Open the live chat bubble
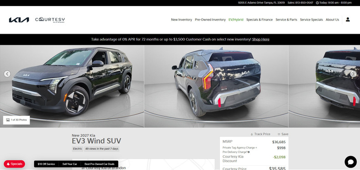 click(x=351, y=162)
